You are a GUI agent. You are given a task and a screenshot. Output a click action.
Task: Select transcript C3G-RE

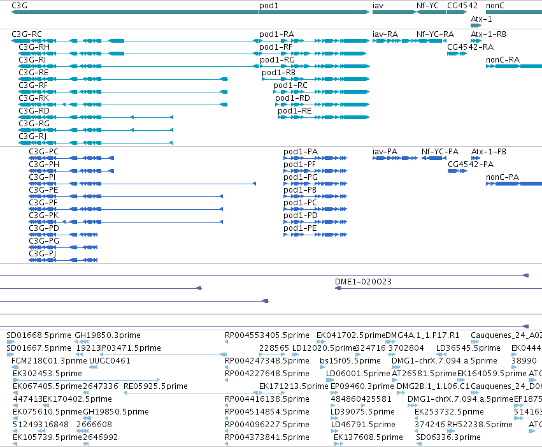click(123, 79)
